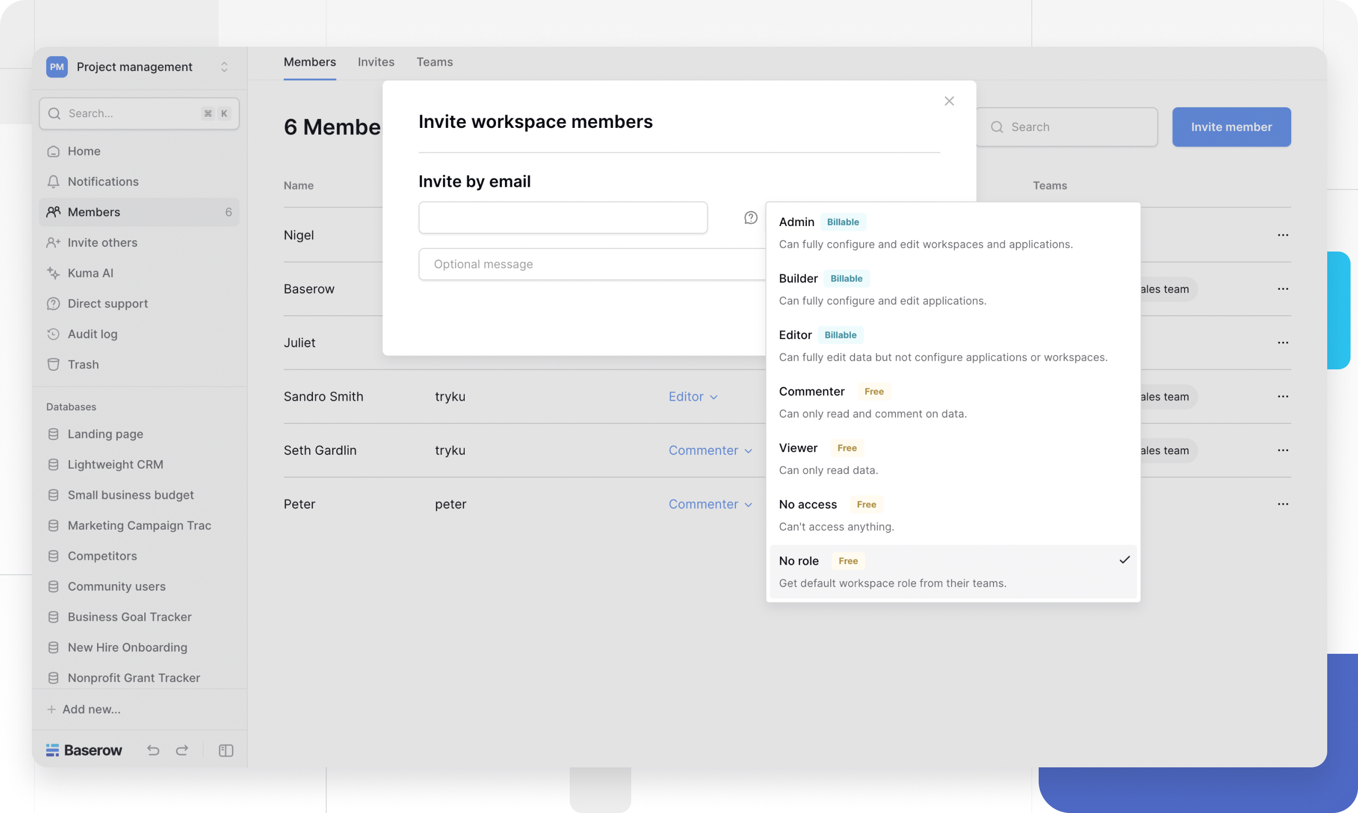Viewport: 1358px width, 813px height.
Task: Click the help icon beside the email field
Action: pos(750,218)
